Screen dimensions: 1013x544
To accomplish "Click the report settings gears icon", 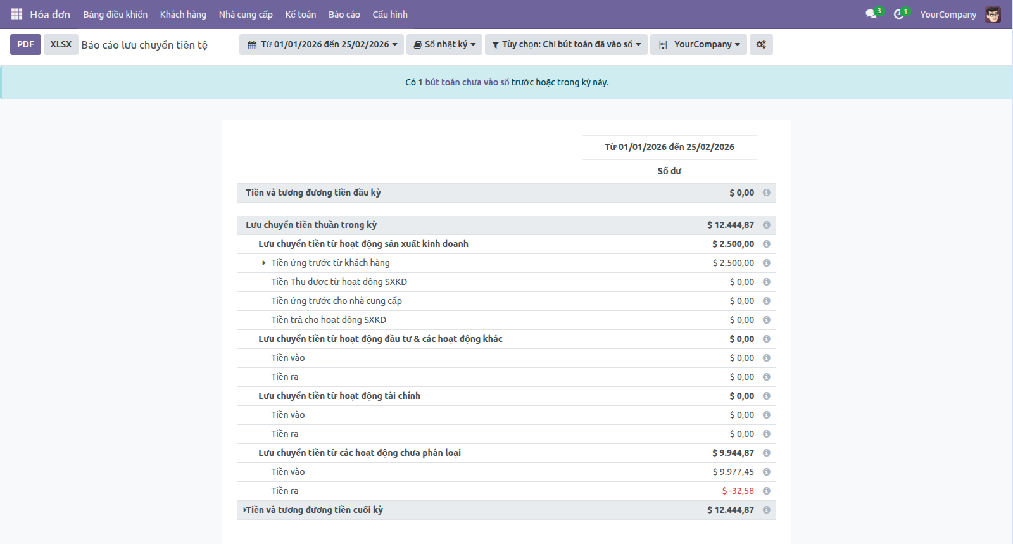I will [x=761, y=44].
